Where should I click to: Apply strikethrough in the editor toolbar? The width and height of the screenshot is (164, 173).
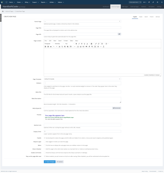(x=82, y=44)
